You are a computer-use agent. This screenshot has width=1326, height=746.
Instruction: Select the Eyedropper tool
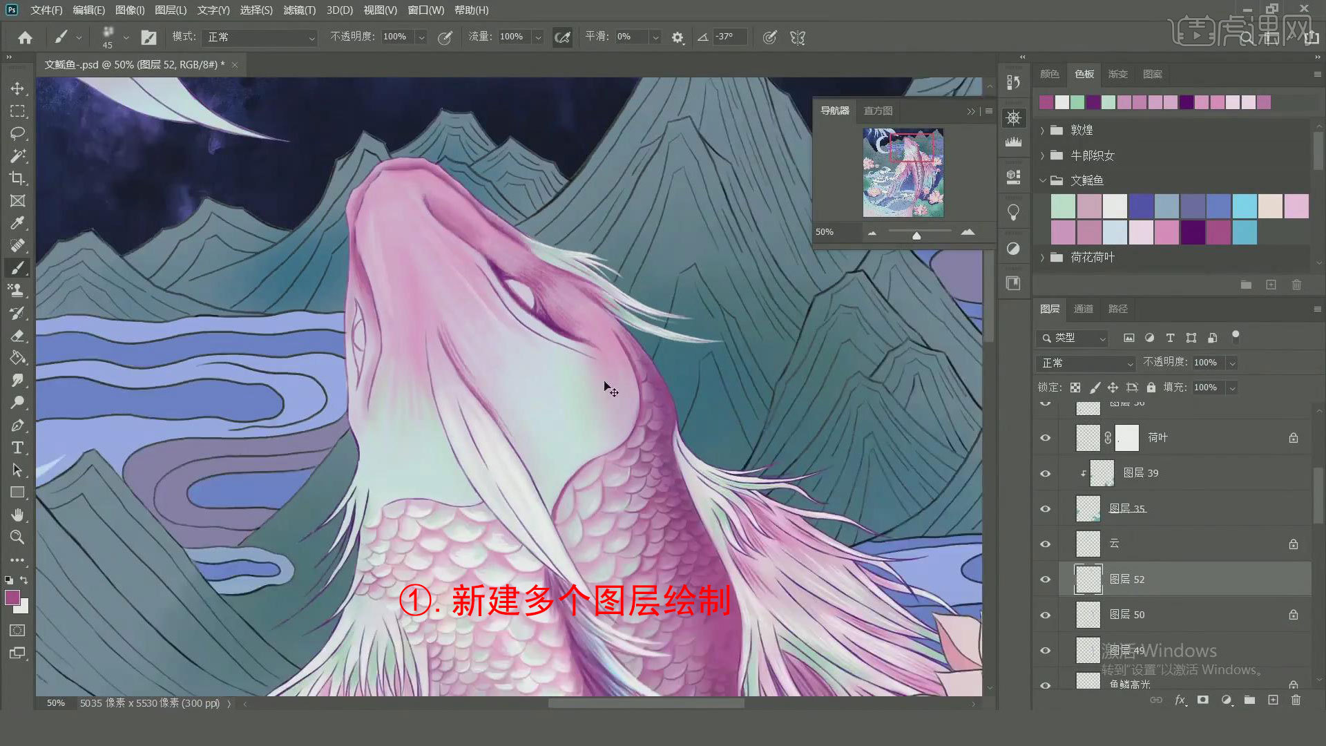pyautogui.click(x=17, y=223)
